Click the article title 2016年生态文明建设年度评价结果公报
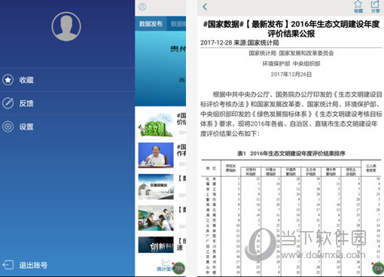The height and width of the screenshot is (277, 384). click(x=291, y=29)
